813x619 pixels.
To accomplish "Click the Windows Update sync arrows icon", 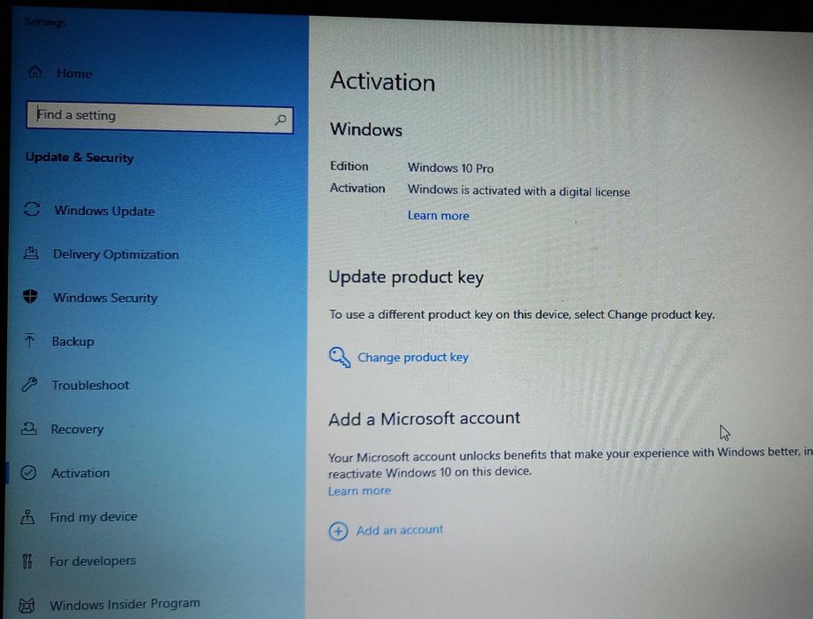I will click(x=32, y=209).
